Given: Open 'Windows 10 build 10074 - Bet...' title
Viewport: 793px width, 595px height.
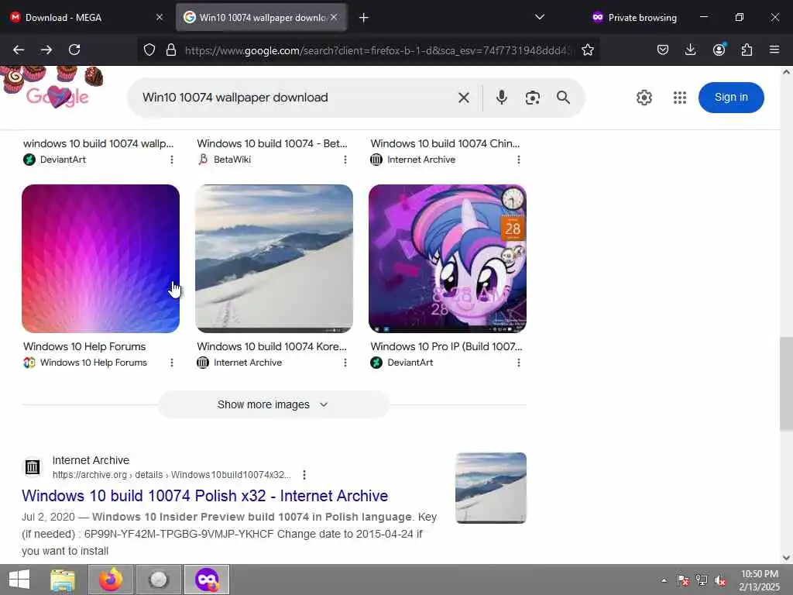Looking at the screenshot, I should pyautogui.click(x=272, y=143).
